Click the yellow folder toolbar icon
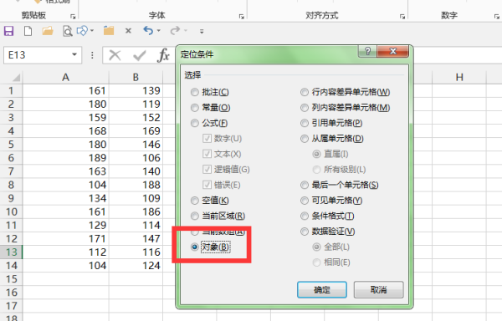The height and width of the screenshot is (321, 502). [109, 31]
